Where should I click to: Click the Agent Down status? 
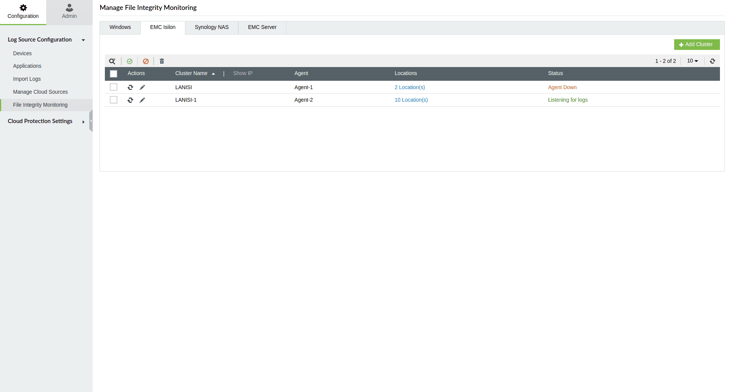562,87
